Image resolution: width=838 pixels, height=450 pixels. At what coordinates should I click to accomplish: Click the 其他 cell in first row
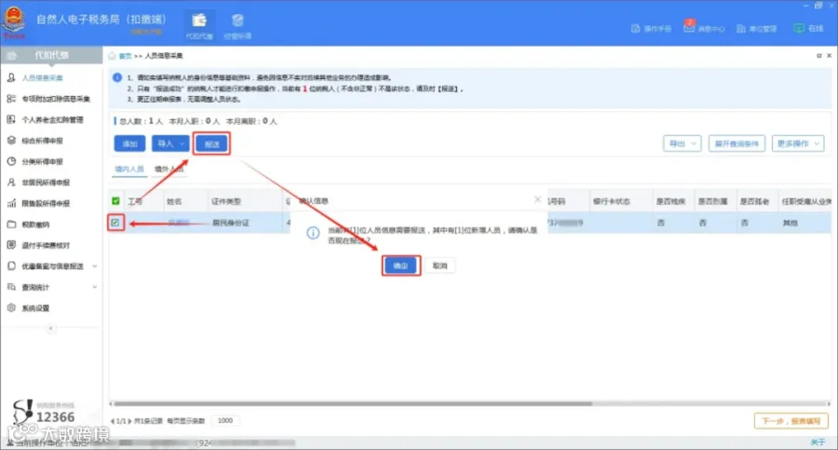coord(790,223)
